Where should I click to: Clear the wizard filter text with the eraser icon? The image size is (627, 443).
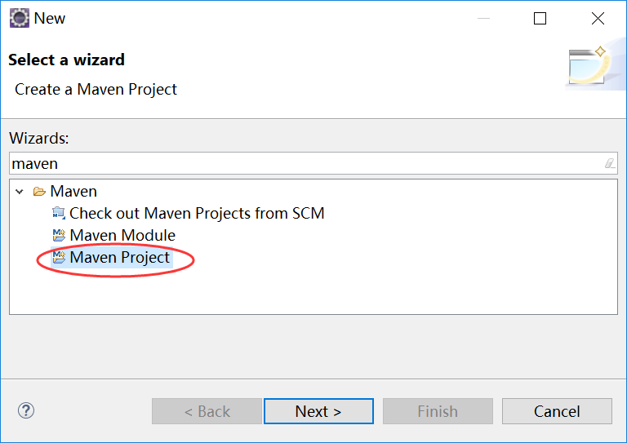pos(609,163)
